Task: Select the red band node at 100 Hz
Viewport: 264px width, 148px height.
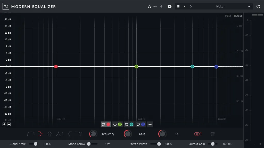Action: [x=56, y=67]
